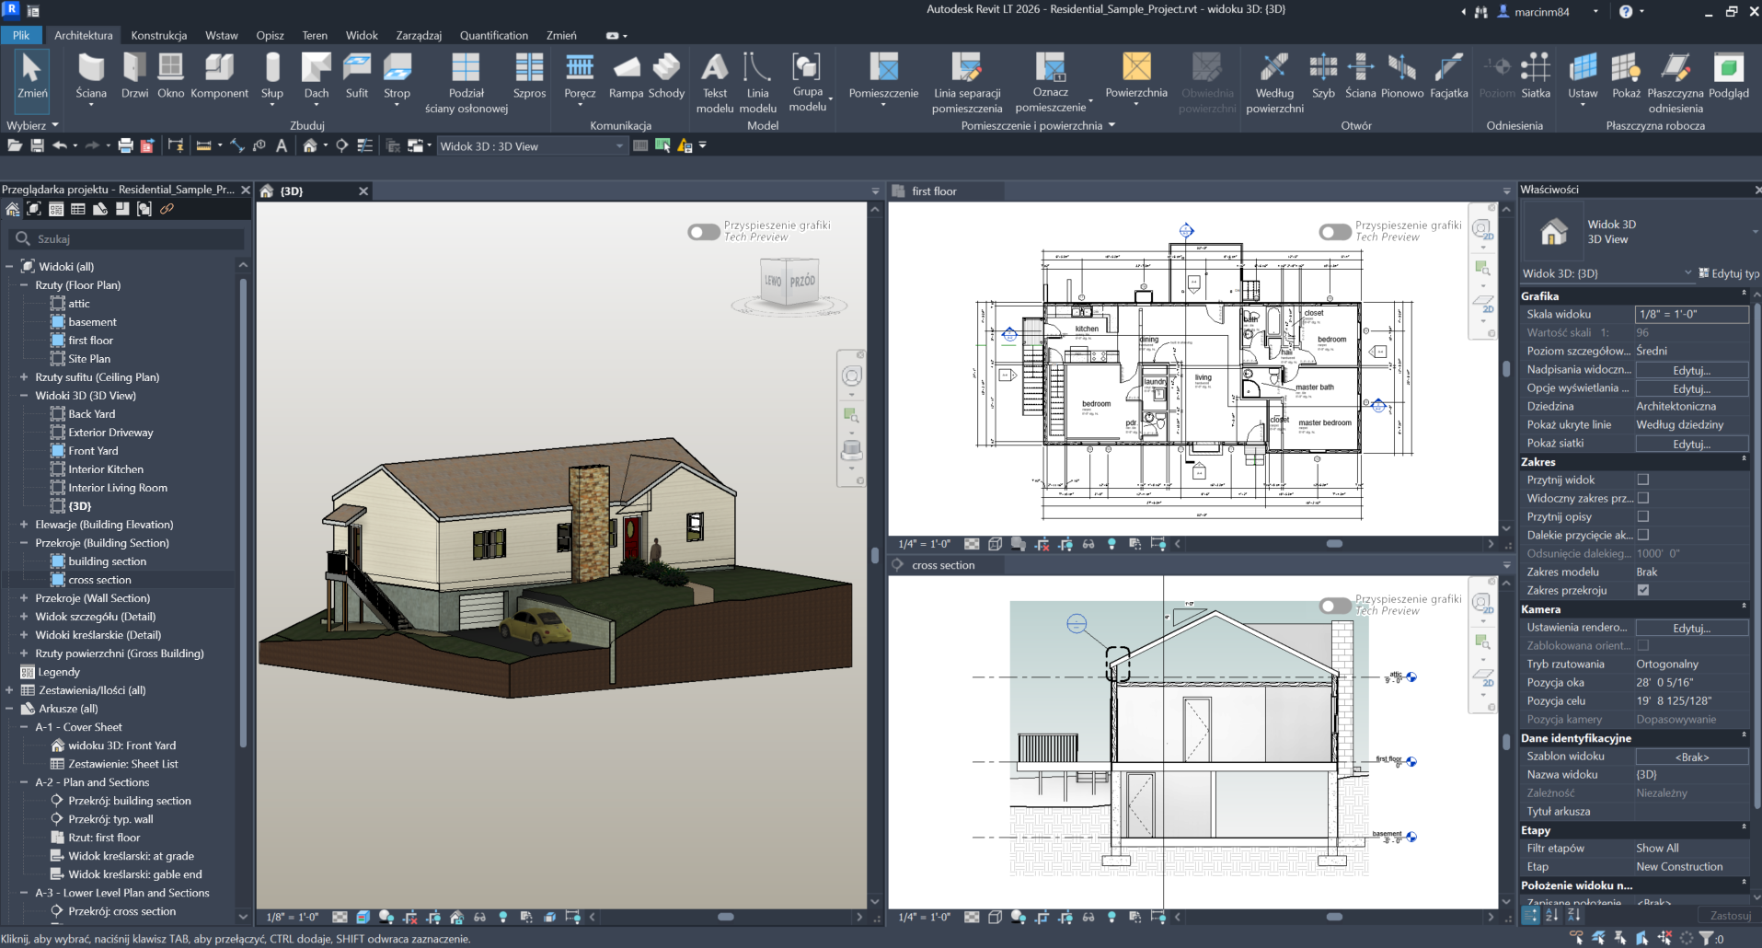
Task: Toggle Przyspieszenie grafiki in cross section view
Action: click(1335, 606)
